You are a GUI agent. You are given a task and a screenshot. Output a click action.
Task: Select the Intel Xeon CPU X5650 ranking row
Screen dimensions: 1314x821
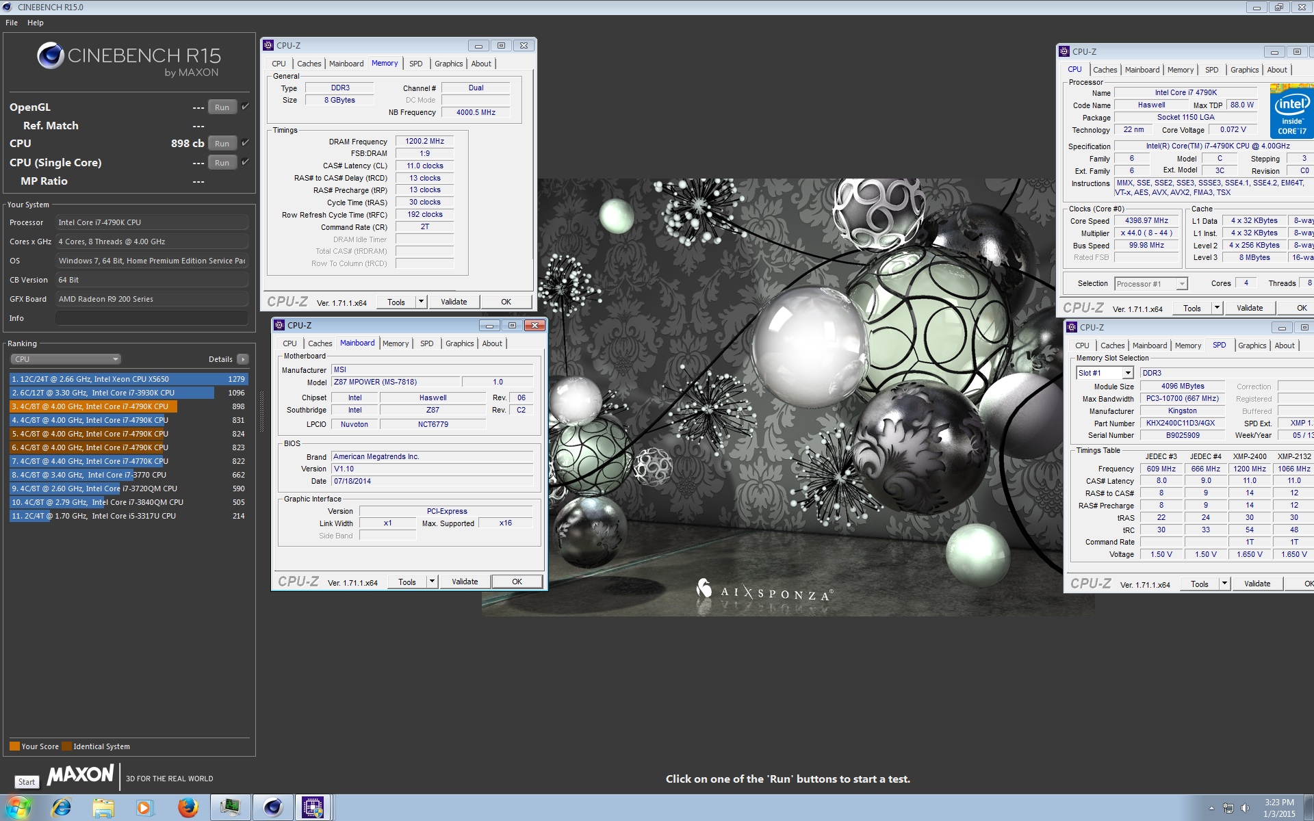[129, 379]
